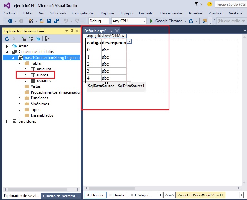This screenshot has height=200, width=247.
Task: Select the Funciones folder
Action: click(x=39, y=98)
